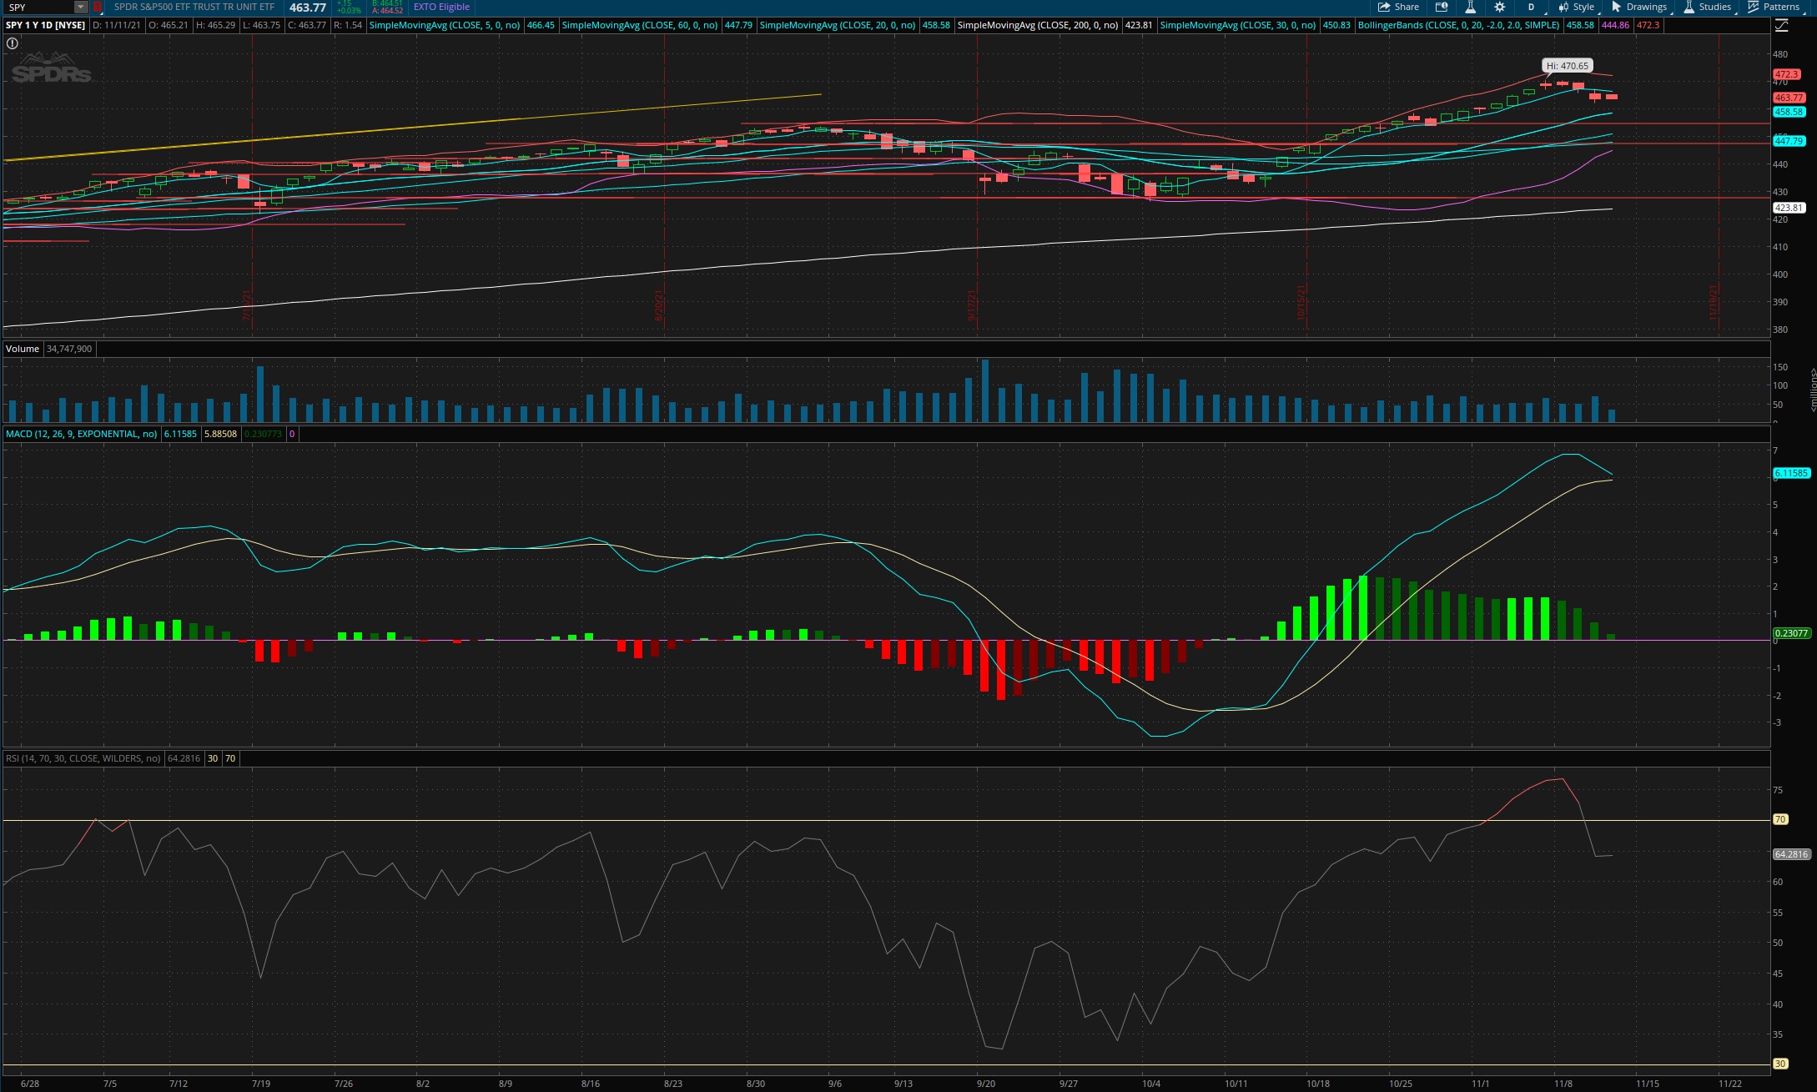
Task: Select SimpleMovingAvg (CLOSE, 5, 0, no) study label
Action: tap(444, 25)
